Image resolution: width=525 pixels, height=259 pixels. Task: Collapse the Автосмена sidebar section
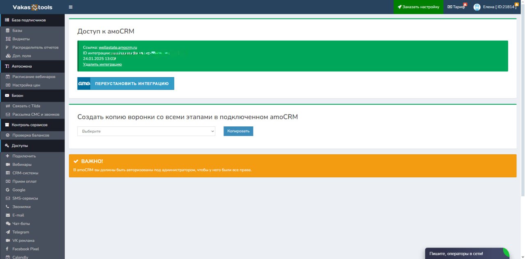tap(21, 66)
